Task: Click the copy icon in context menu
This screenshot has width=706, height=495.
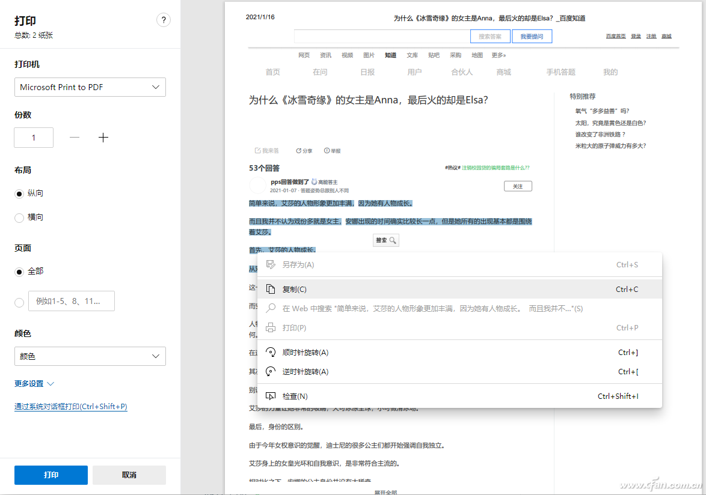Action: 271,289
